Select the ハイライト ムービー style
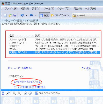Viewport: 103px width, 104px height. coord(18,43)
